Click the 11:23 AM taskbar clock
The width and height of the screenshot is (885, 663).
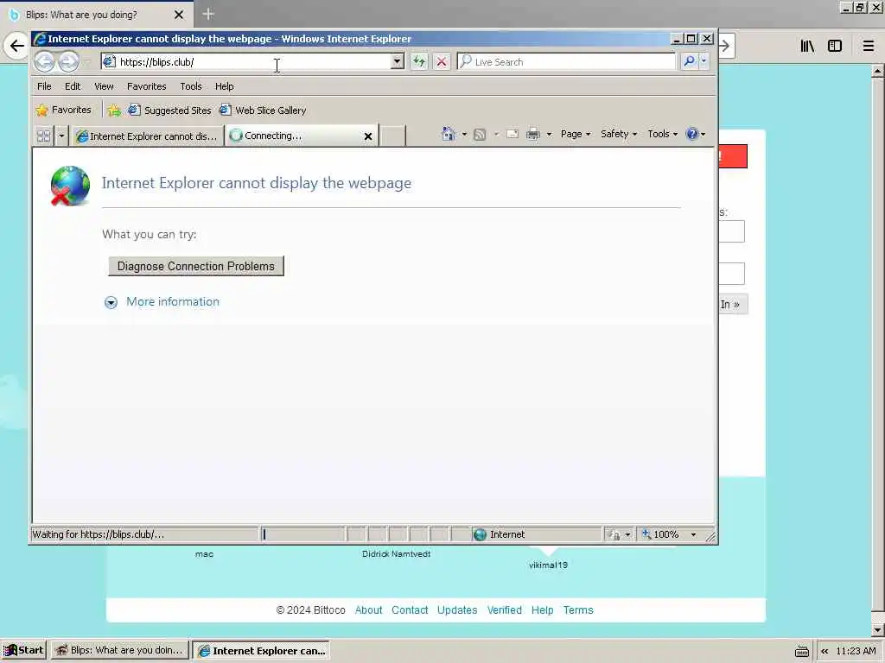coord(856,651)
